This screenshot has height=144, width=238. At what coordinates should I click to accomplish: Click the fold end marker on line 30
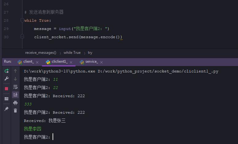click(x=22, y=36)
